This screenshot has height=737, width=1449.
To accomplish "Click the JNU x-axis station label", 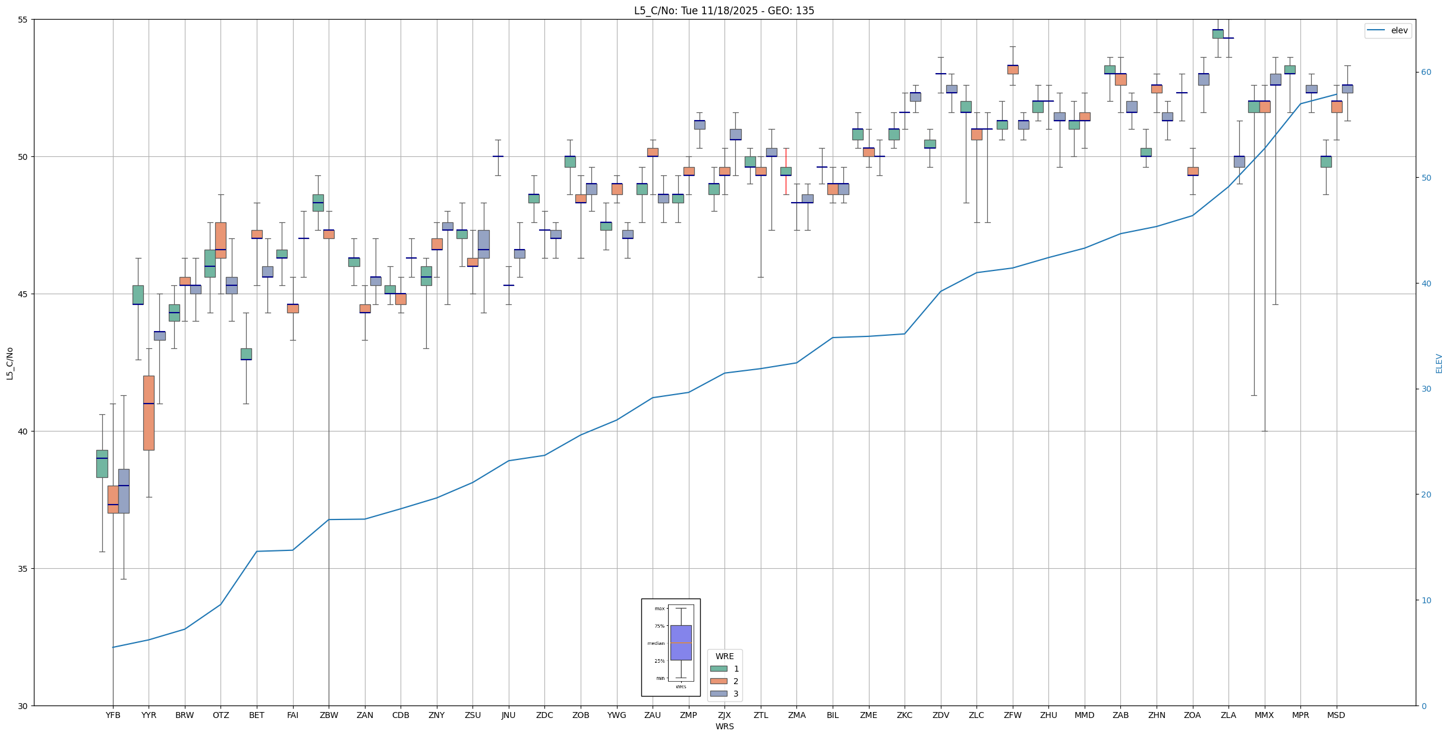I will [508, 715].
